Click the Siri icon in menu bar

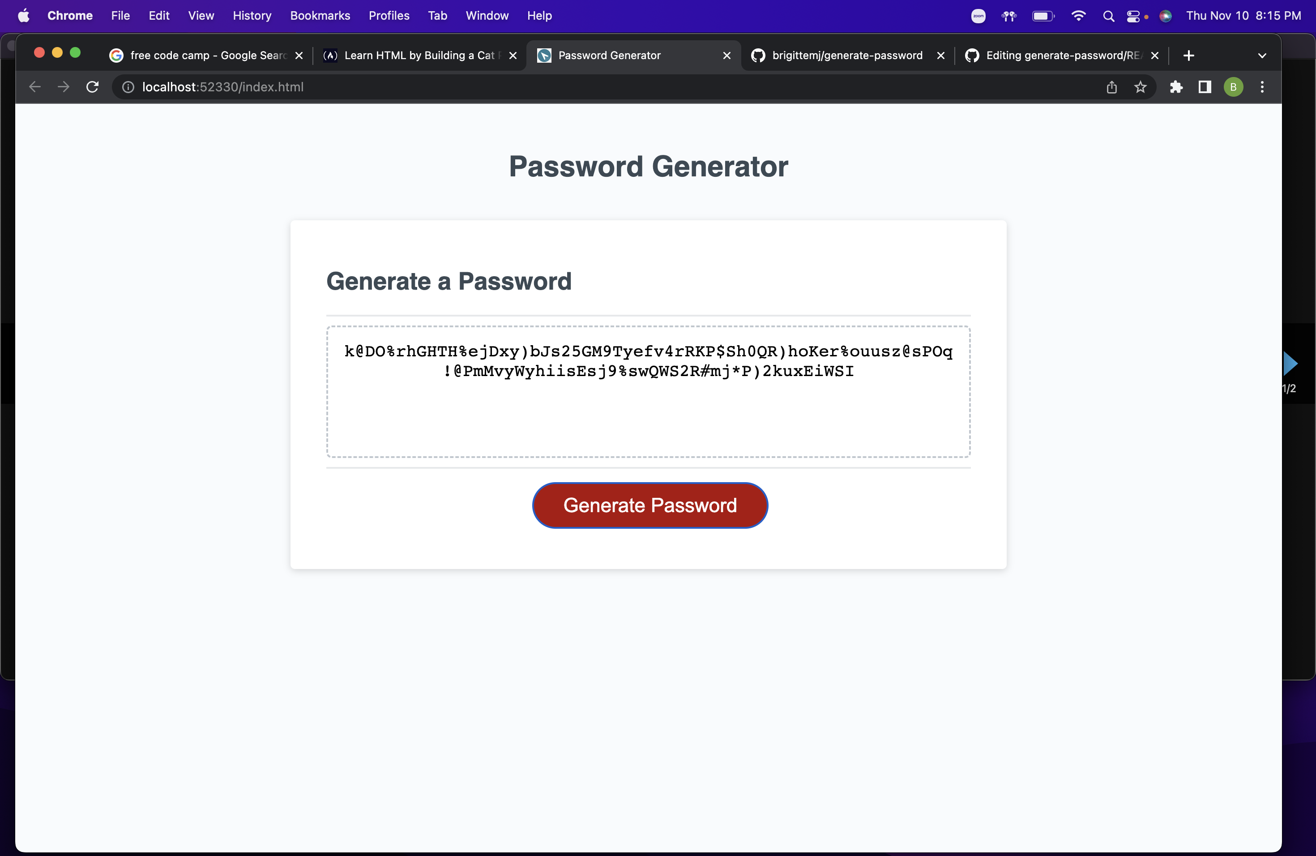coord(1166,16)
